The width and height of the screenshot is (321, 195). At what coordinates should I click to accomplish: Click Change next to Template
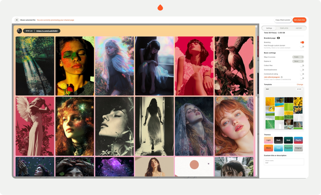pyautogui.click(x=300, y=84)
